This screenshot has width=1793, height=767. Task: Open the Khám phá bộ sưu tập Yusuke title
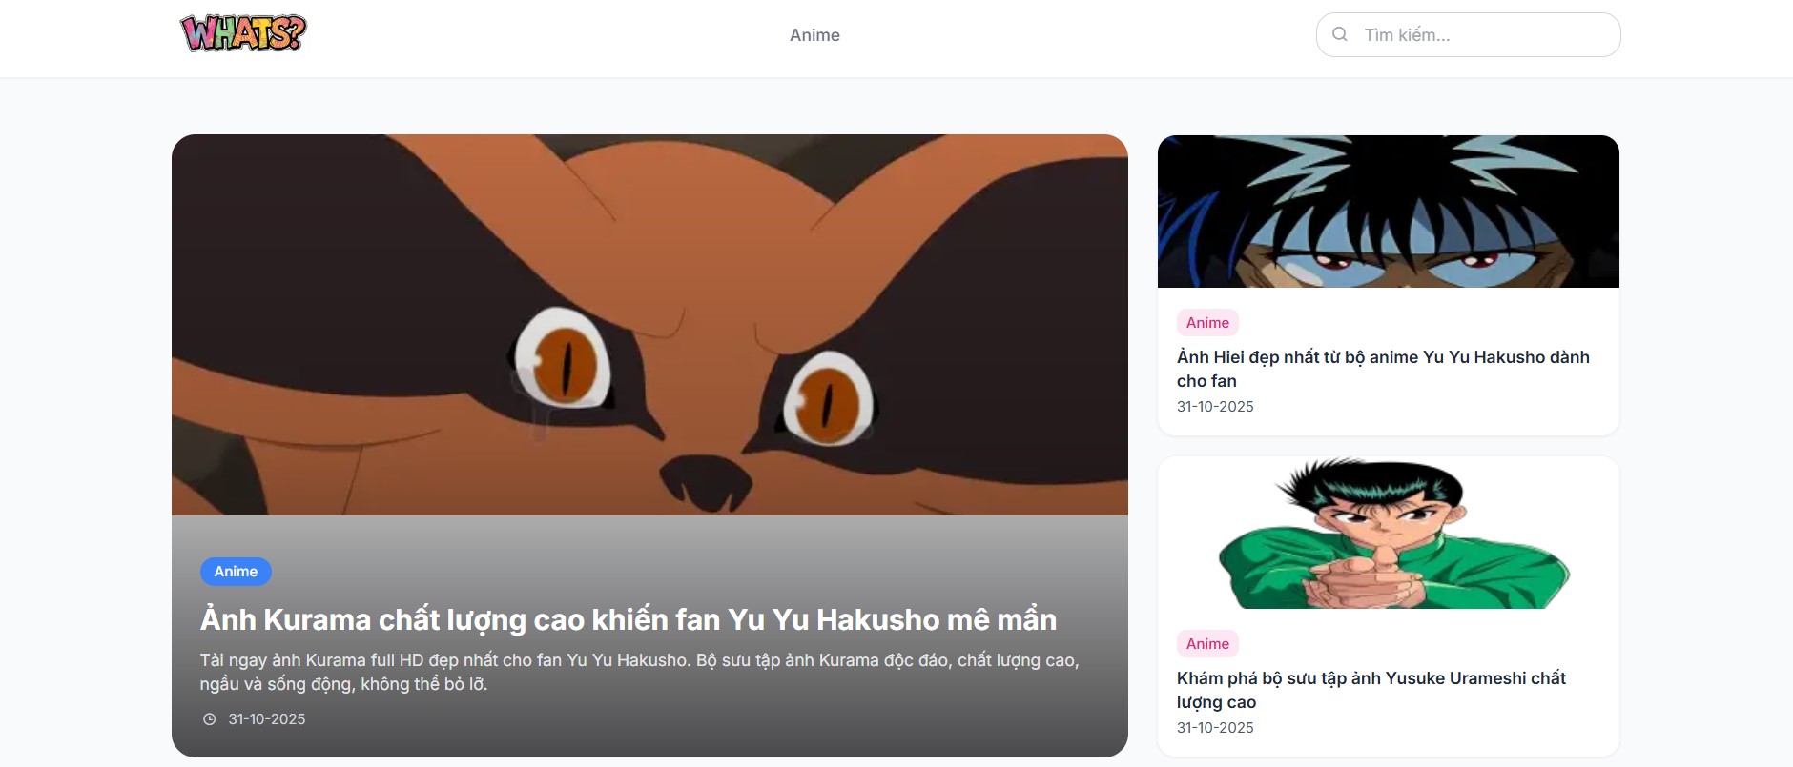coord(1371,690)
